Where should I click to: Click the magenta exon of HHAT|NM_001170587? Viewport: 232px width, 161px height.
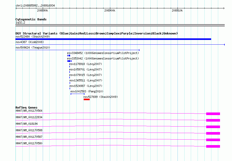tap(213, 140)
